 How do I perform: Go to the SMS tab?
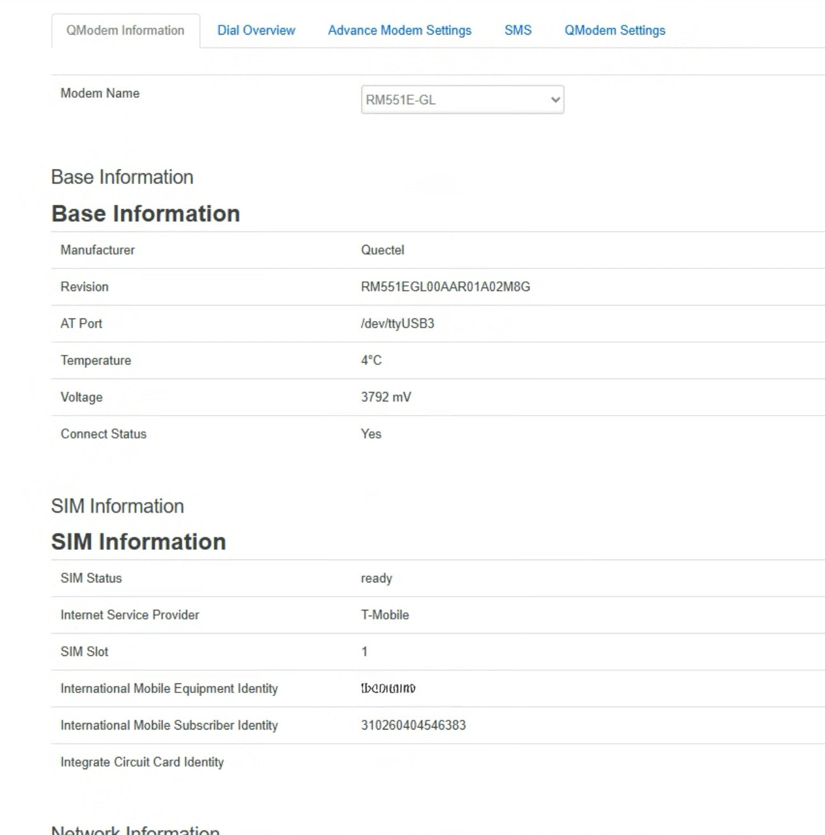(x=517, y=30)
